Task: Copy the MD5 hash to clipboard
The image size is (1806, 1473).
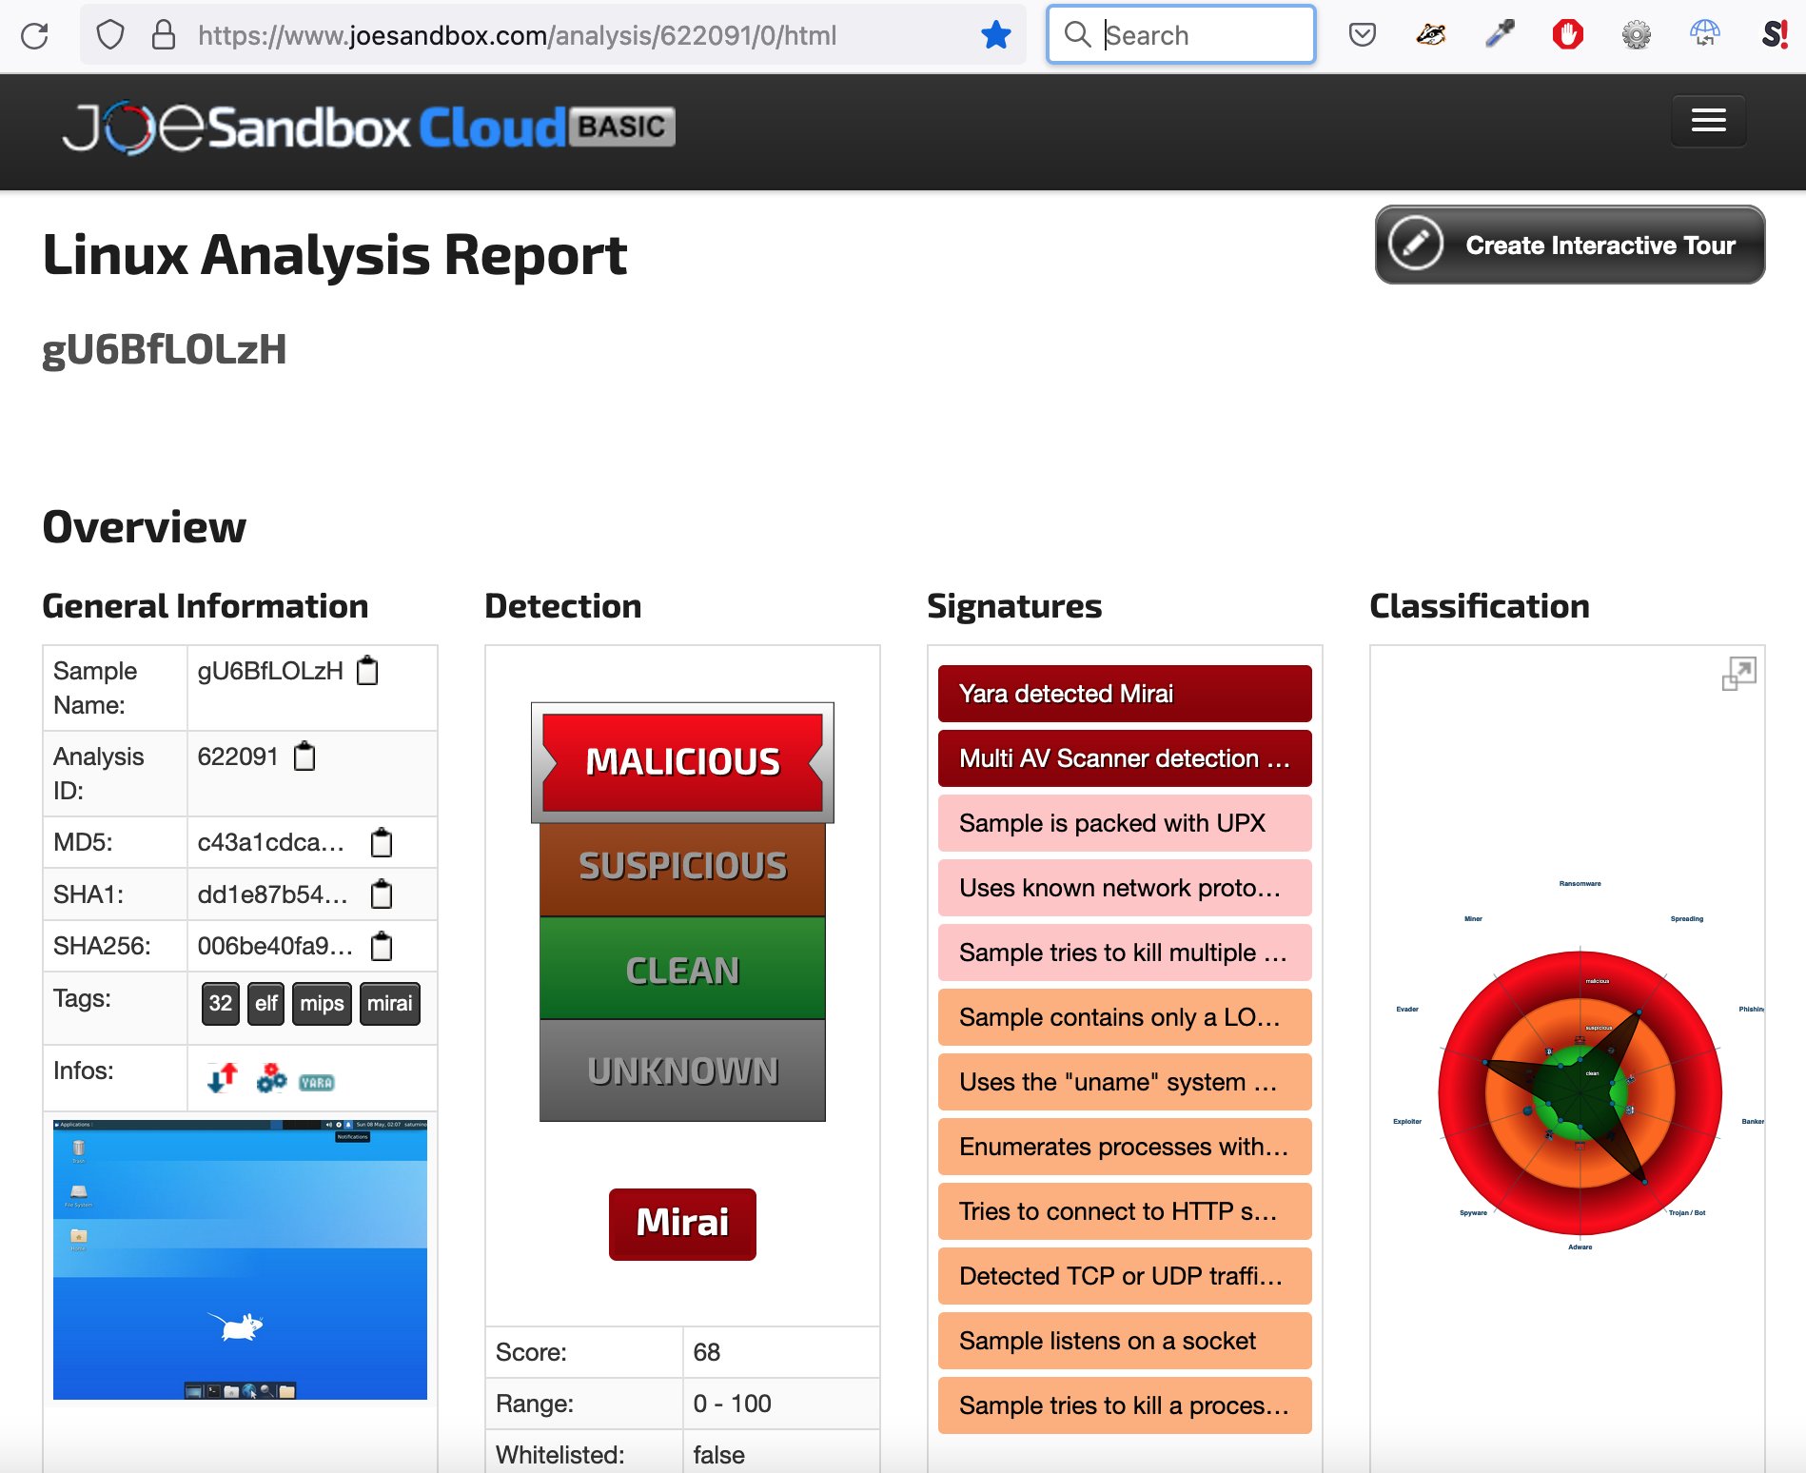Action: pyautogui.click(x=382, y=842)
